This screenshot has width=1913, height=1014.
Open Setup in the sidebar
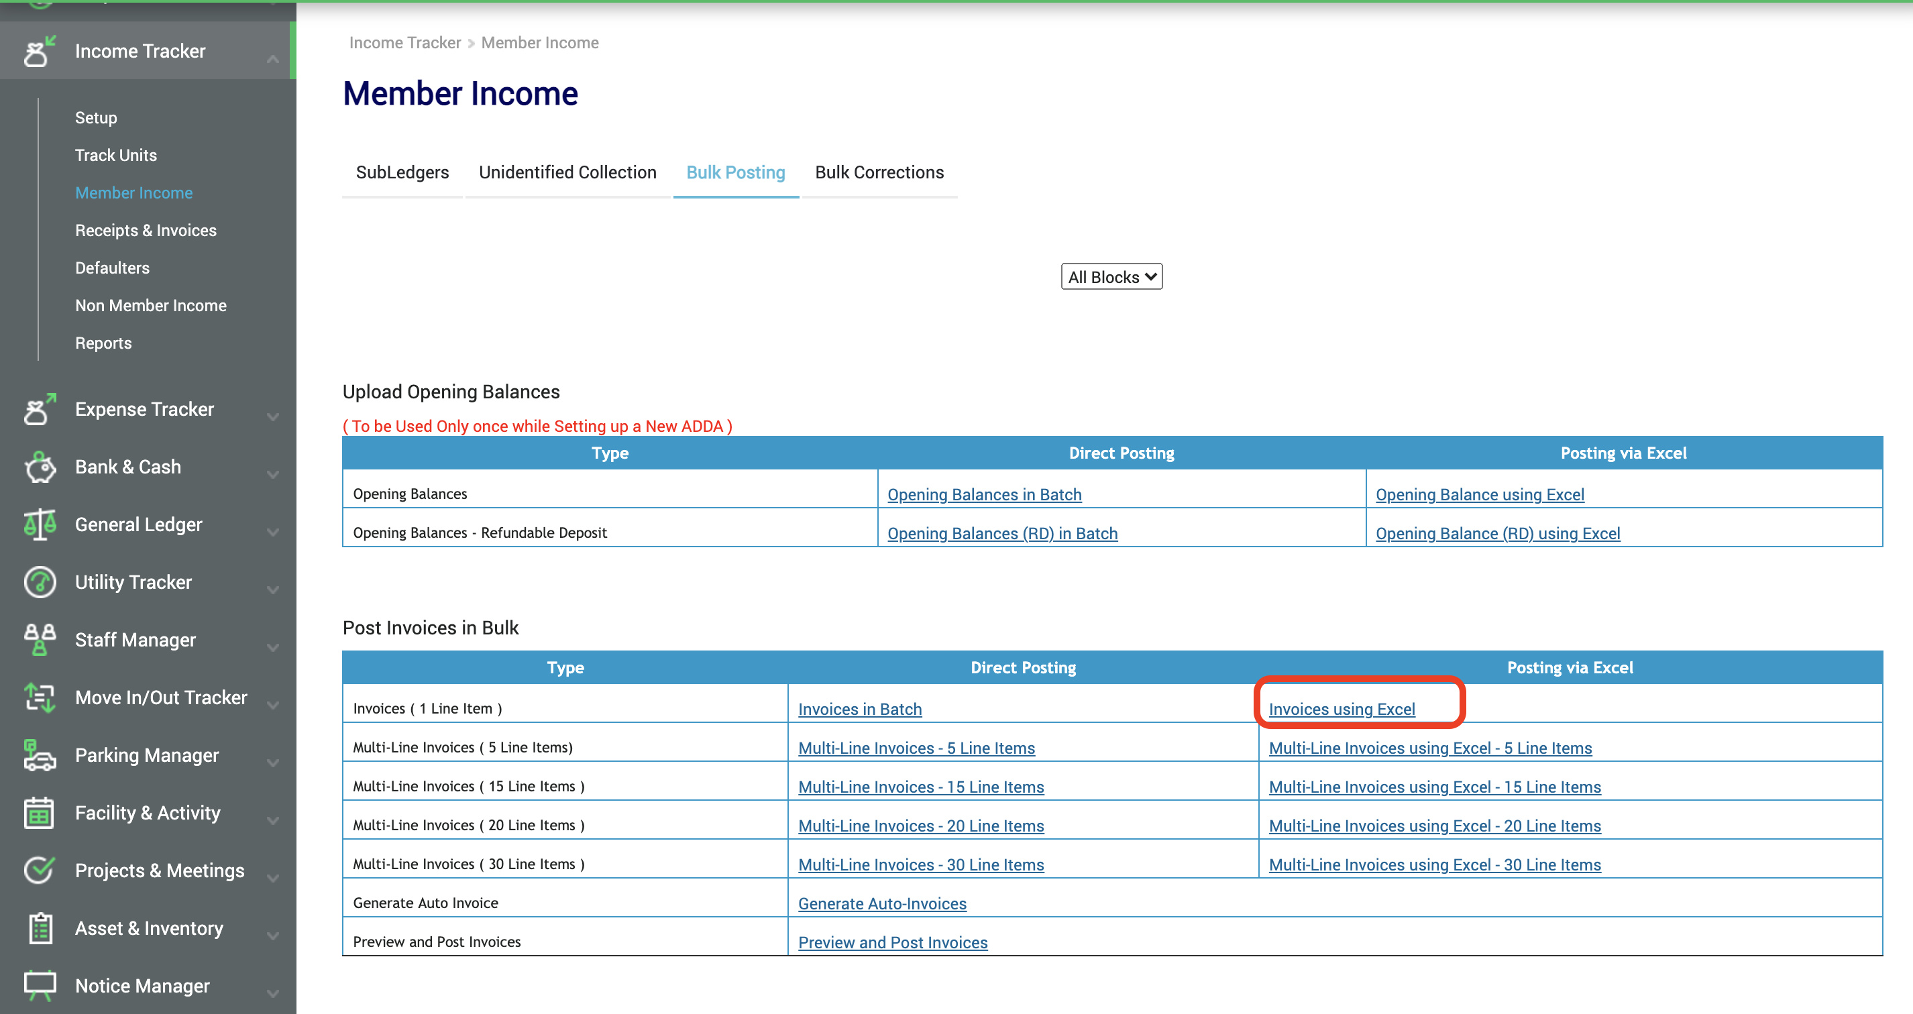(x=96, y=117)
